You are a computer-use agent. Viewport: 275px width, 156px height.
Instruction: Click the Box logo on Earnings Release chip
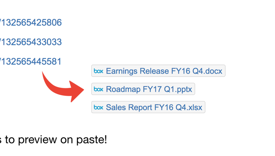point(99,71)
